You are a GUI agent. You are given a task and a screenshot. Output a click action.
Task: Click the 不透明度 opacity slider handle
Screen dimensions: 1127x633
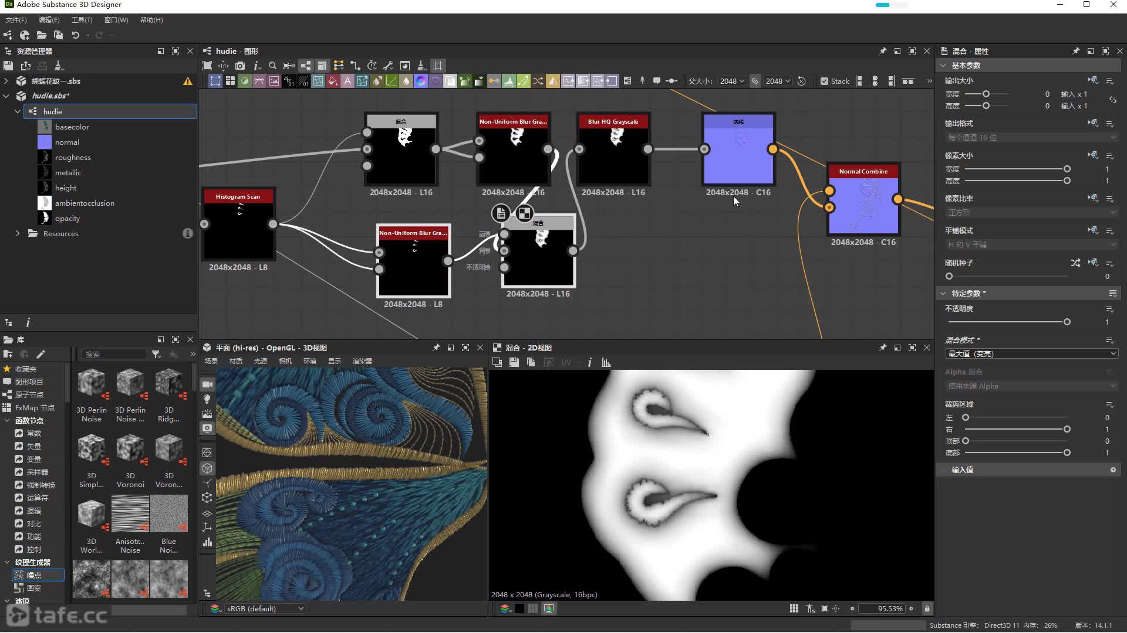[x=1067, y=322]
